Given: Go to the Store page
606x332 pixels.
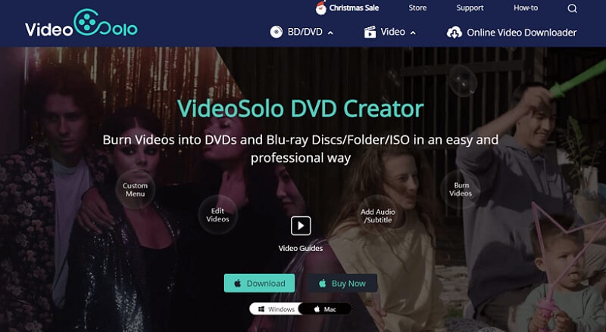Looking at the screenshot, I should point(418,8).
